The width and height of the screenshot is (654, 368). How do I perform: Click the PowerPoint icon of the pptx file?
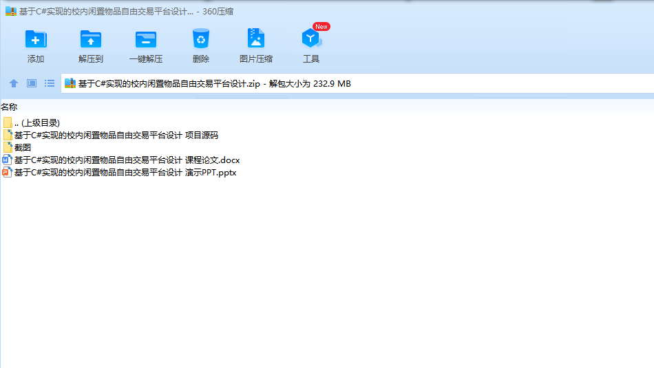tap(7, 173)
